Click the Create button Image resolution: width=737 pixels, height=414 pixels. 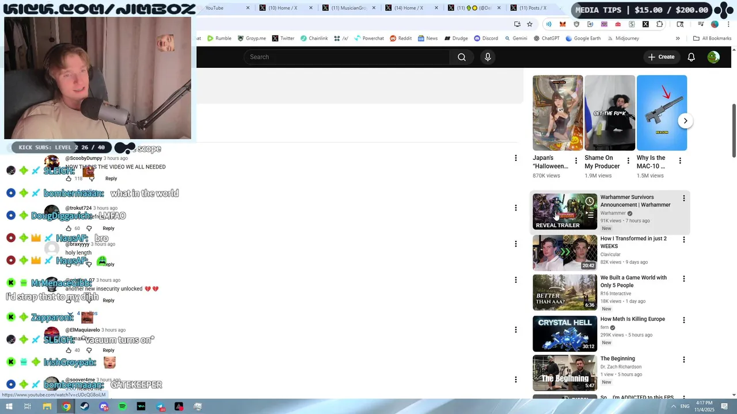coord(661,57)
